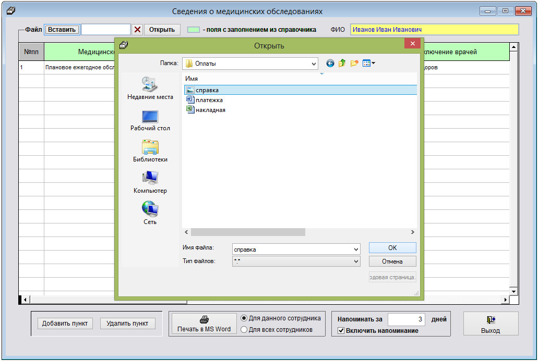
Task: Create new folder icon in Open dialog
Action: 354,64
